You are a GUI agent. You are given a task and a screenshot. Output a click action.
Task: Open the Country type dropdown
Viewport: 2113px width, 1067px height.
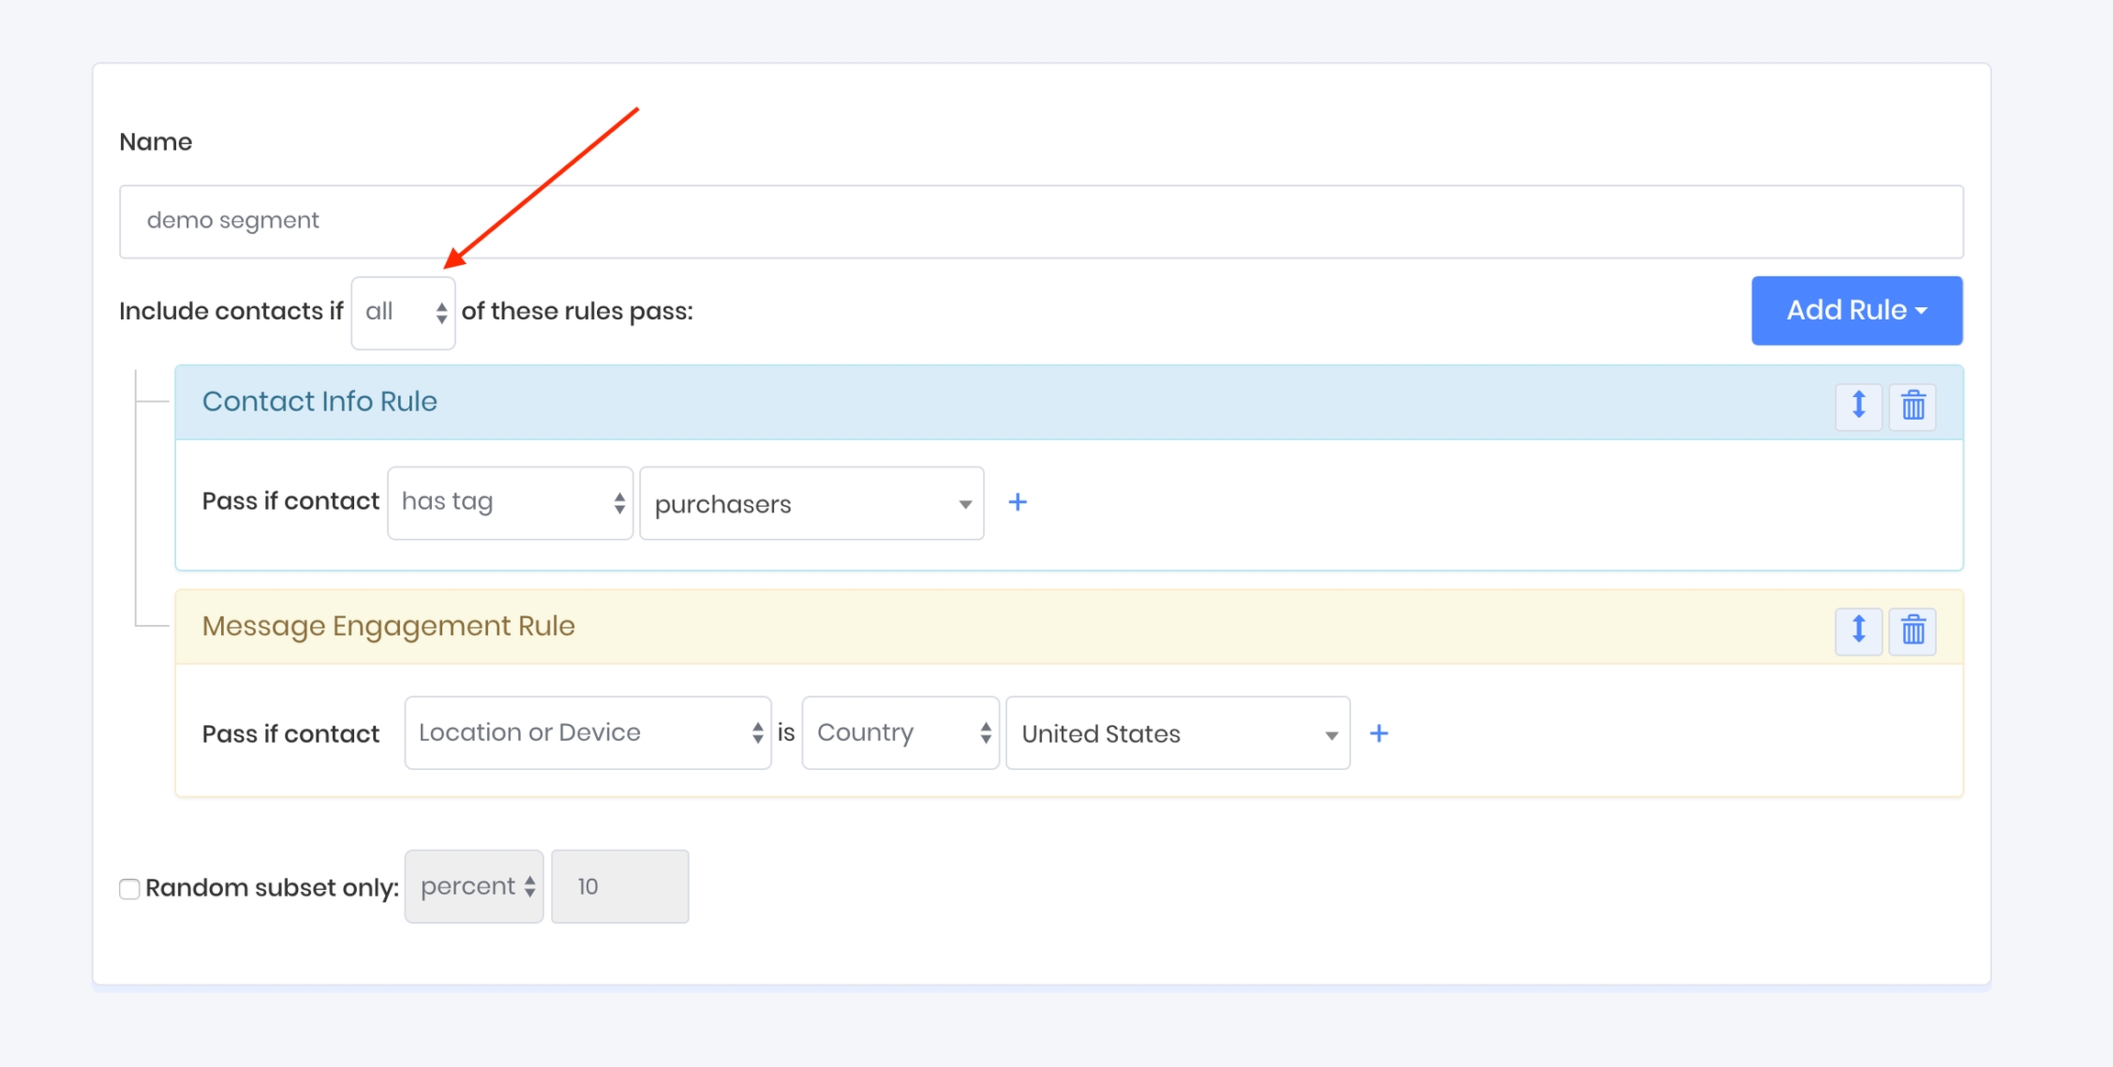pyautogui.click(x=900, y=732)
